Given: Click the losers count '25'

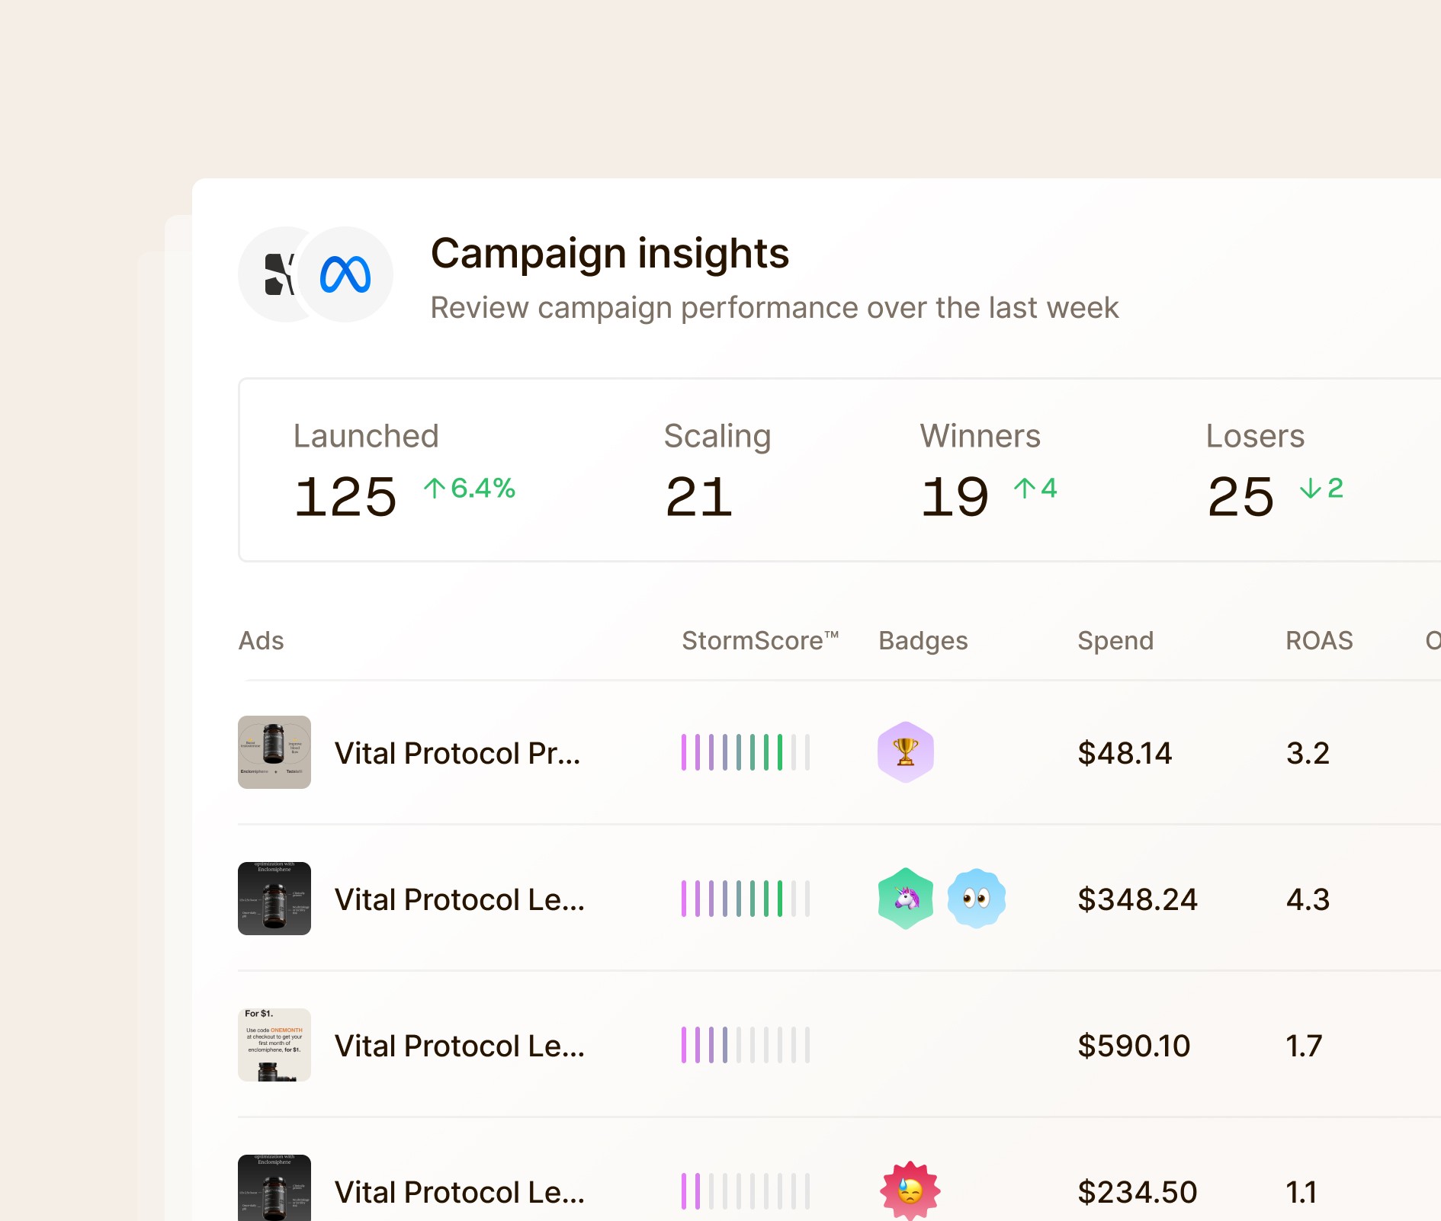Looking at the screenshot, I should tap(1240, 497).
